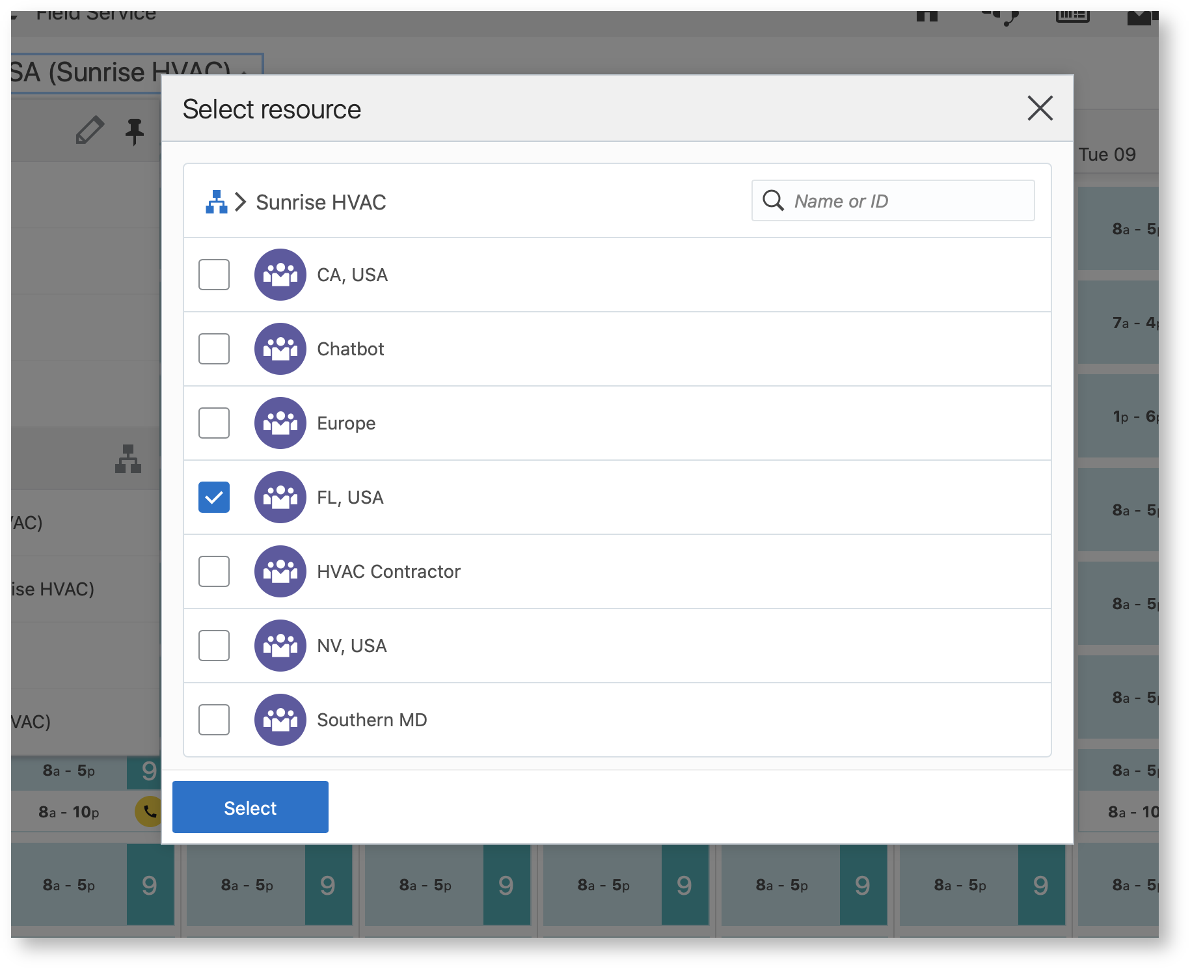
Task: Expand the breadcrumb chevron after the hierarchy icon
Action: 240,202
